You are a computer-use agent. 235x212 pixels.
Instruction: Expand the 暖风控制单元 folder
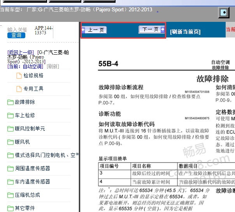pyautogui.click(x=30, y=128)
